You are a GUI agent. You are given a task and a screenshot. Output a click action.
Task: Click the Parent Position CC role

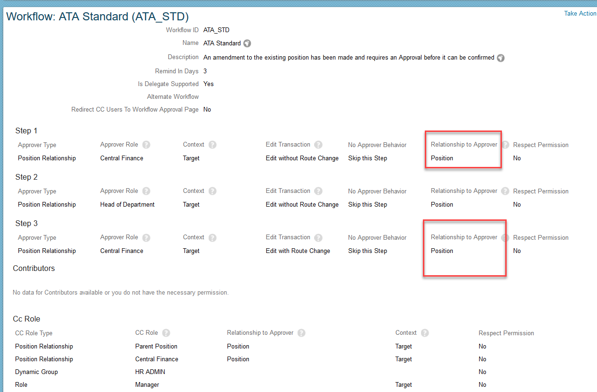tap(156, 347)
